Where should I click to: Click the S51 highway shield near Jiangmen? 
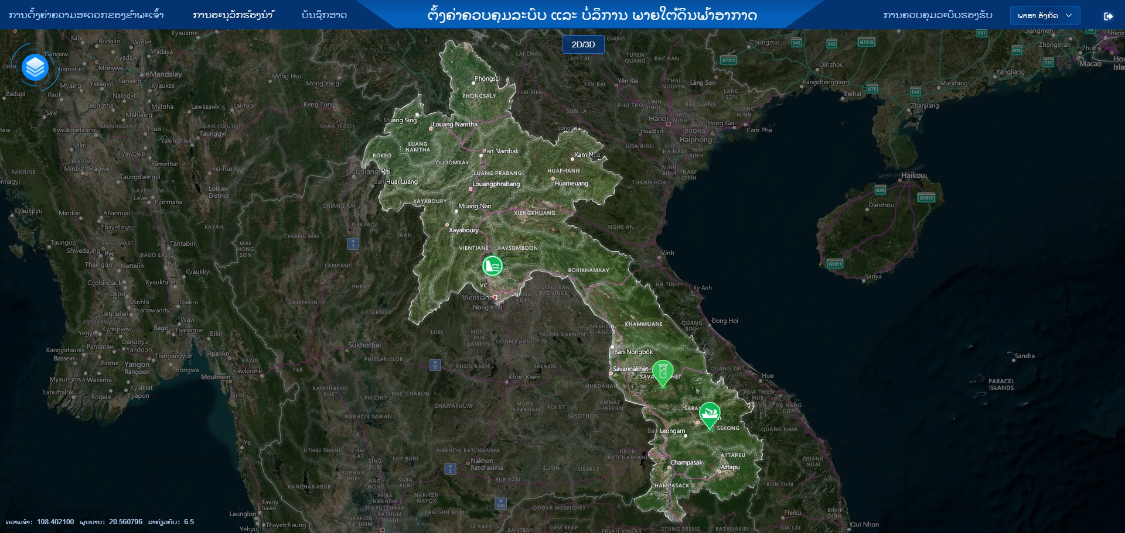[981, 33]
